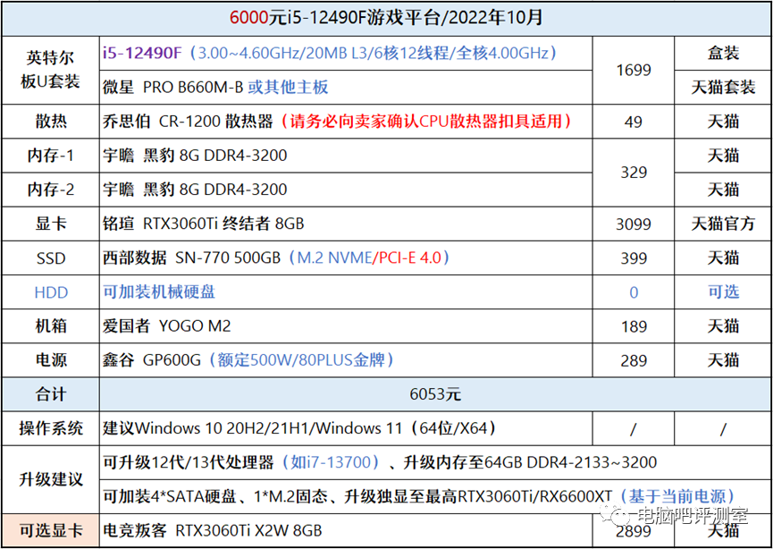This screenshot has height=549, width=773.
Task: Select the price value 189
Action: click(x=634, y=326)
